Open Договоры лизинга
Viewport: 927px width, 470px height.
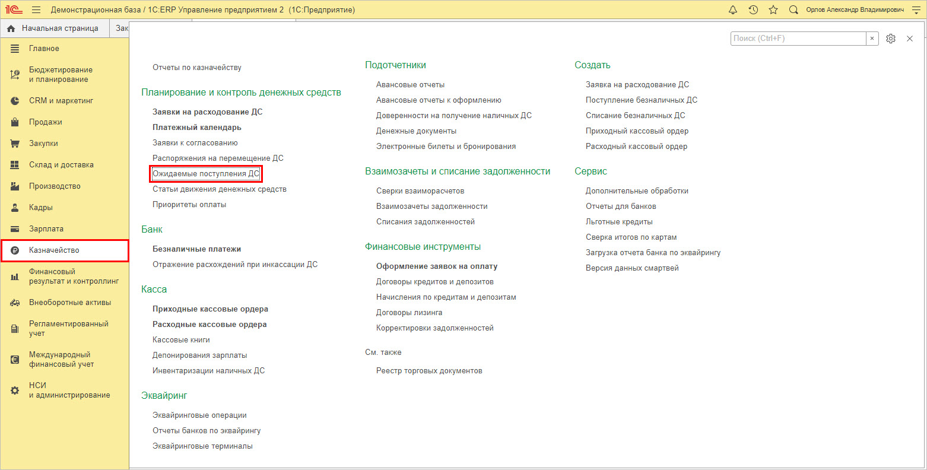(x=409, y=312)
